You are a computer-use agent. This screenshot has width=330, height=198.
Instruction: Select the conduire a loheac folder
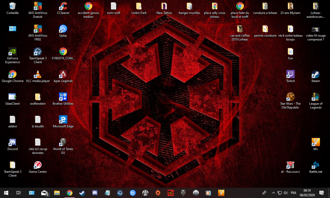(x=265, y=9)
